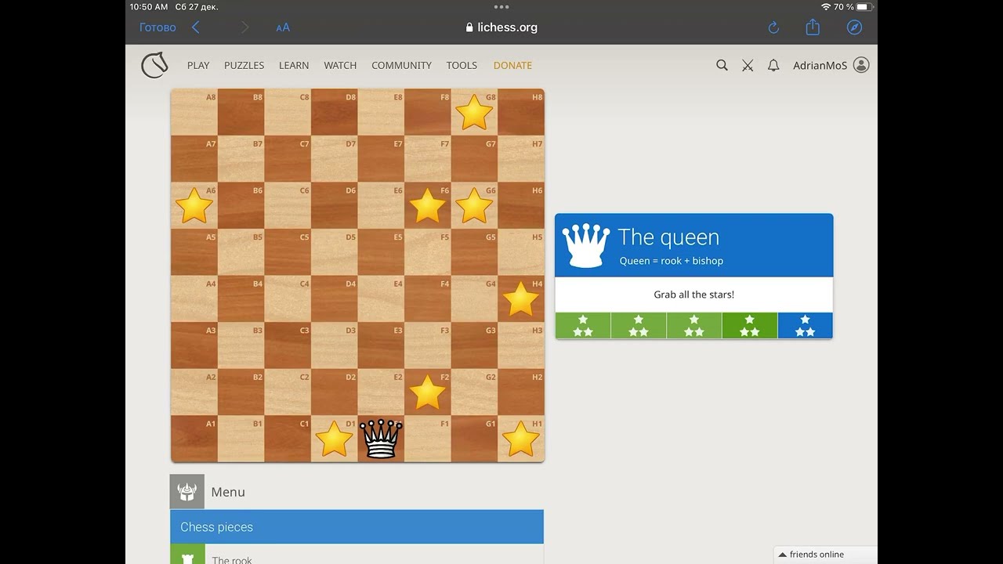This screenshot has width=1003, height=564.
Task: Open the TOOLS menu
Action: coord(462,65)
